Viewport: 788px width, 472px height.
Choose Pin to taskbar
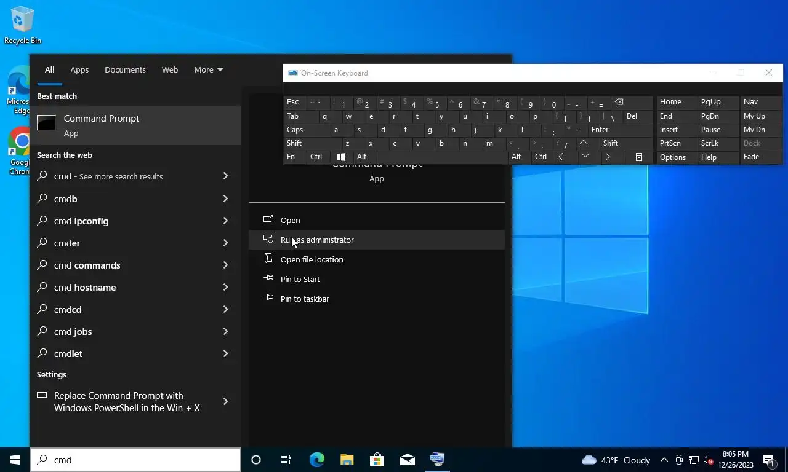pyautogui.click(x=377, y=299)
